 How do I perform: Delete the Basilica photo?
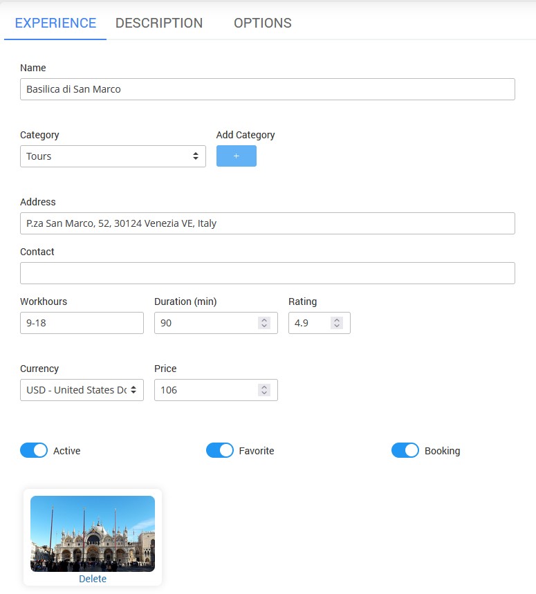coord(93,579)
